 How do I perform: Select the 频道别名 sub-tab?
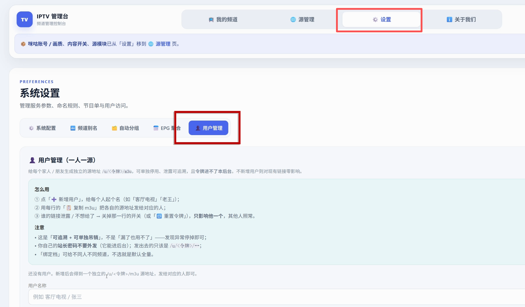pos(84,128)
